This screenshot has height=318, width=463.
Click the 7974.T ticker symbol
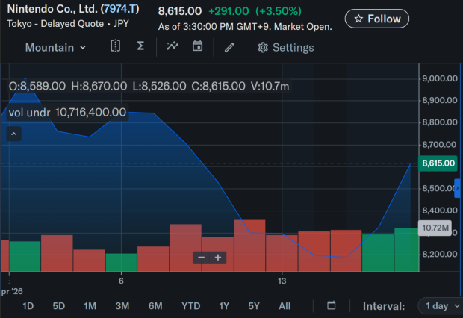(x=119, y=9)
